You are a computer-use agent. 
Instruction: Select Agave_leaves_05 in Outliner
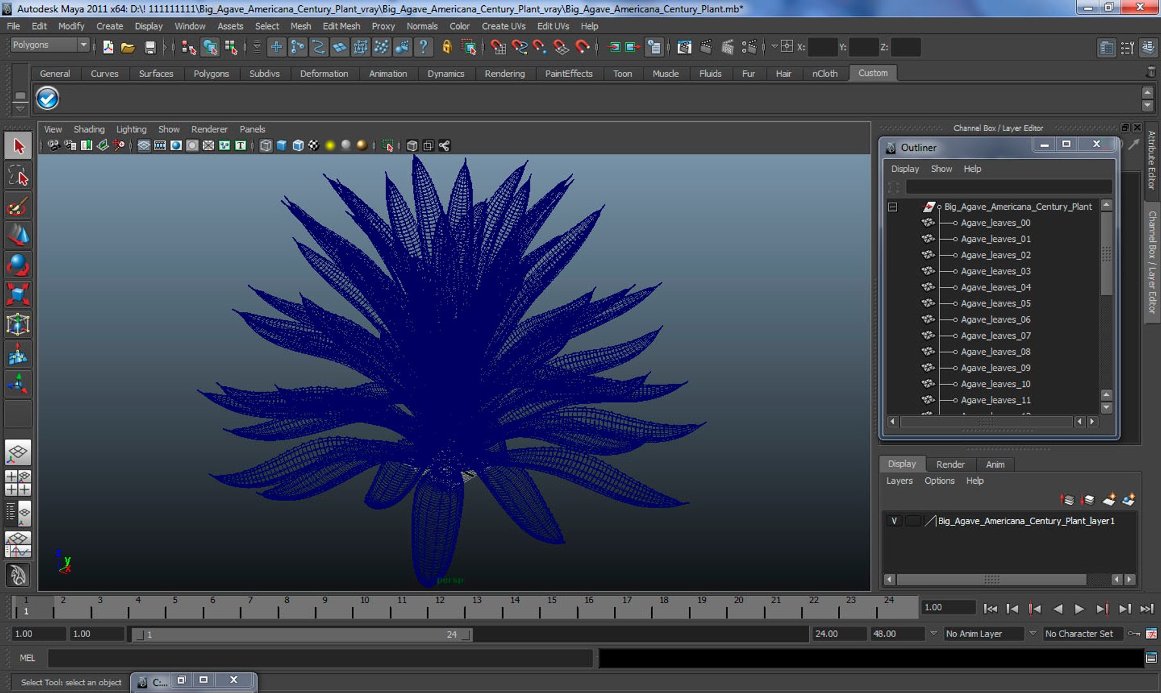[995, 304]
